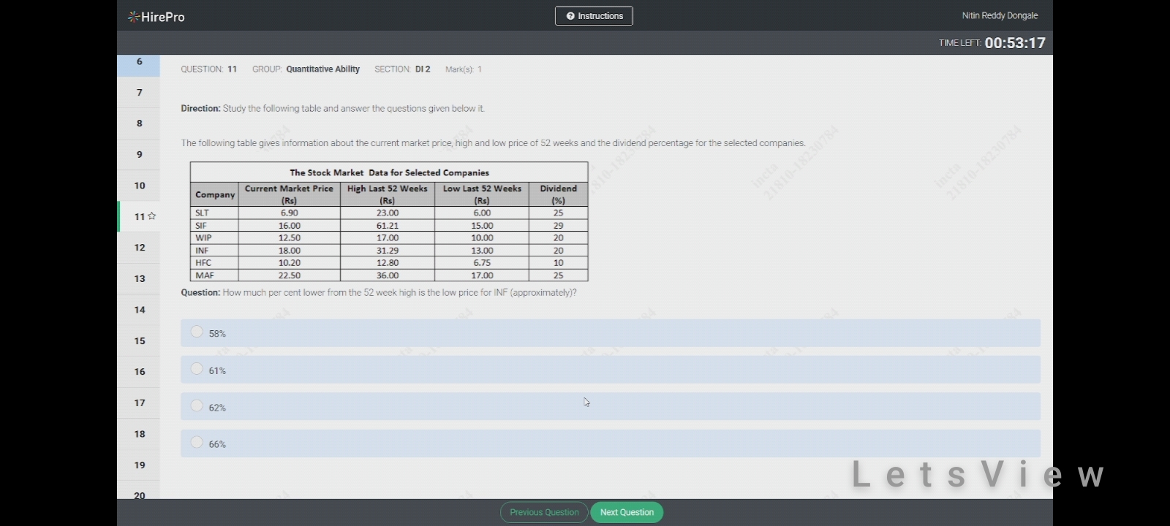Click the 22.50 market price cell
This screenshot has height=526, width=1170.
(x=289, y=275)
